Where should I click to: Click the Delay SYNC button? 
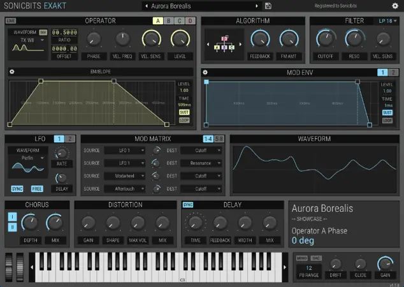click(188, 205)
